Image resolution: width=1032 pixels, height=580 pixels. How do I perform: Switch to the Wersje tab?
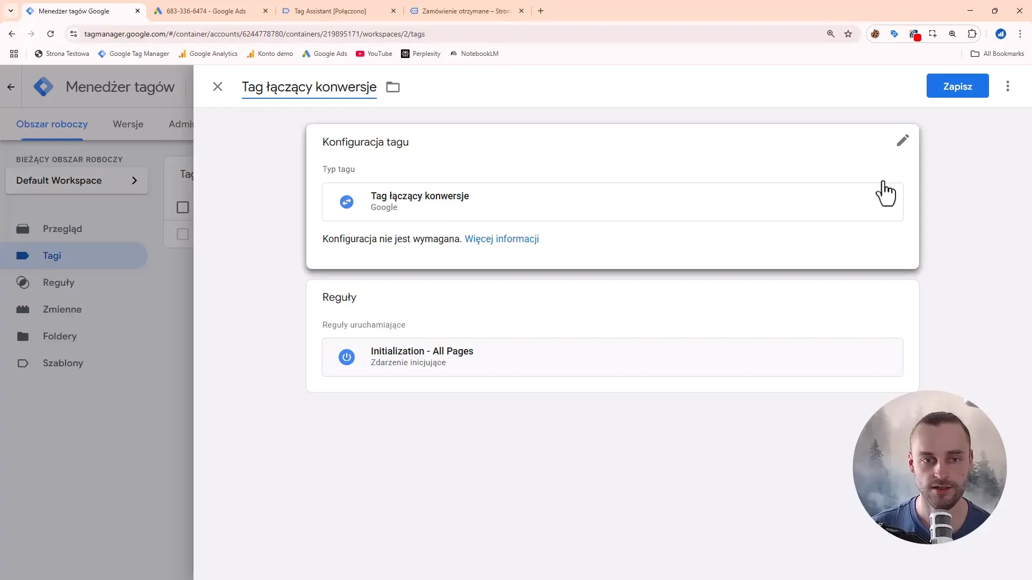pos(128,124)
